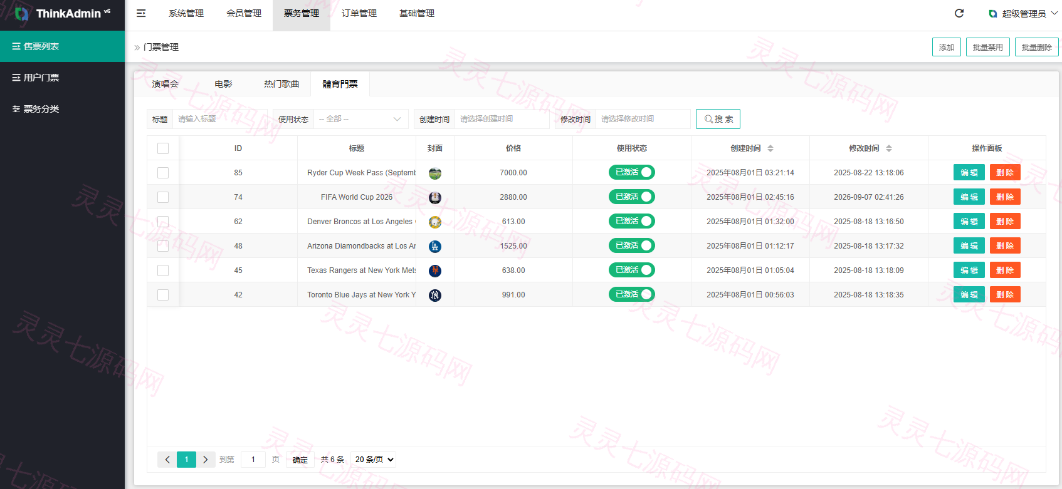The width and height of the screenshot is (1062, 489).
Task: Collapse the sidebar with the hamburger icon
Action: (141, 13)
